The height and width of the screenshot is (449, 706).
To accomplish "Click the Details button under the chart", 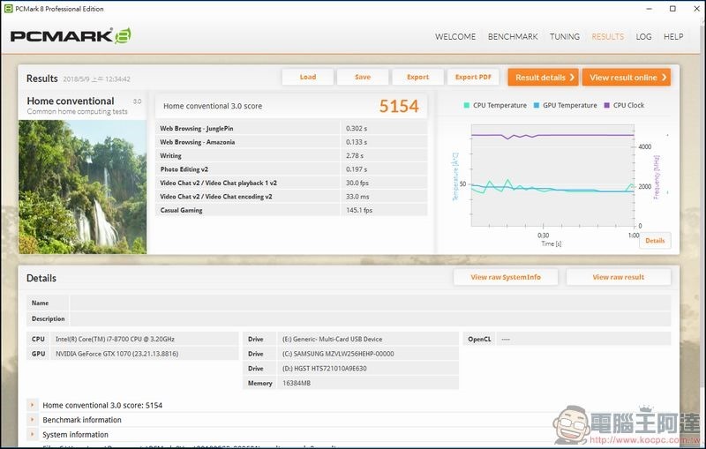I will pyautogui.click(x=655, y=241).
